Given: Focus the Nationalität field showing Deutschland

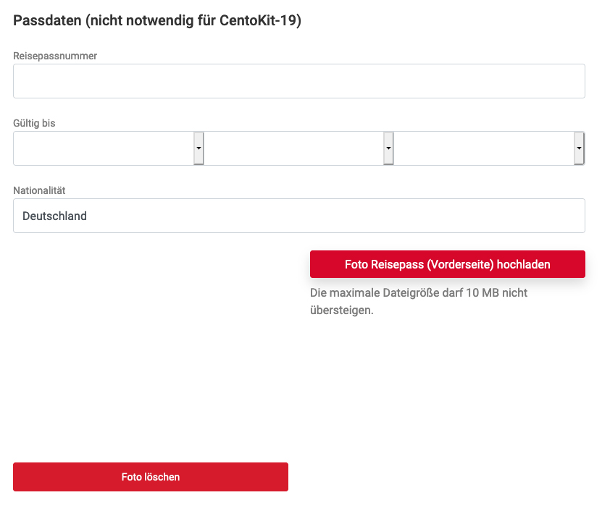Looking at the screenshot, I should coord(298,216).
